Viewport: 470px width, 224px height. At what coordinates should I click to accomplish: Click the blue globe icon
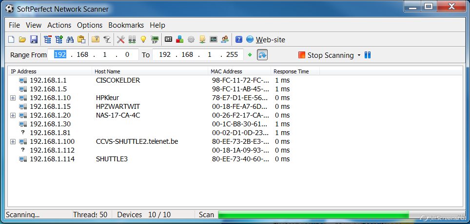(250, 39)
